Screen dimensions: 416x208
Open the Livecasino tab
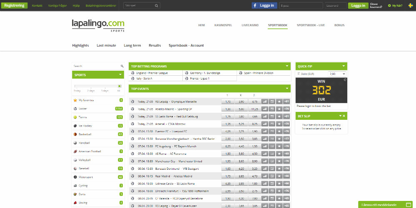point(250,25)
